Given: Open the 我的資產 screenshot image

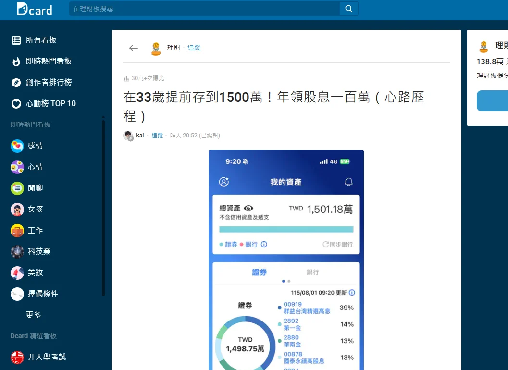Looking at the screenshot, I should point(286,260).
